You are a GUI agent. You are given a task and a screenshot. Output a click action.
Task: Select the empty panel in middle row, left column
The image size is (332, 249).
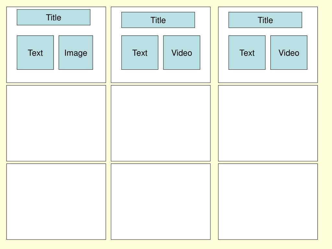click(x=56, y=123)
